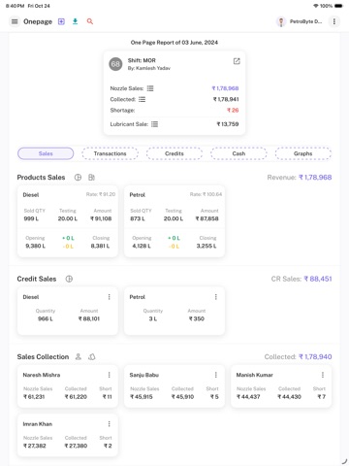Viewport: 349px width, 466px height.
Task: Open the Credit Sales pie chart icon
Action: click(x=69, y=279)
